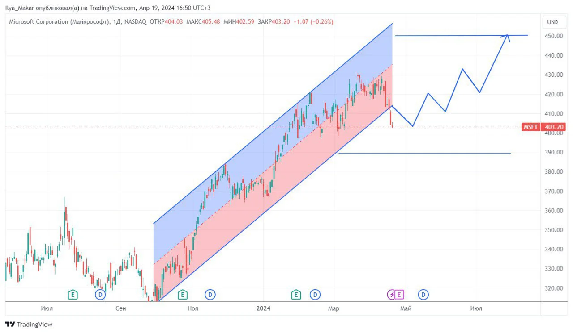
Task: Click the 320.00 price axis label
Action: [553, 288]
